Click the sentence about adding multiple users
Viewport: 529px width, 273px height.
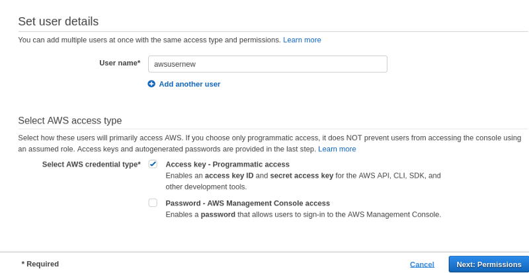pos(149,40)
